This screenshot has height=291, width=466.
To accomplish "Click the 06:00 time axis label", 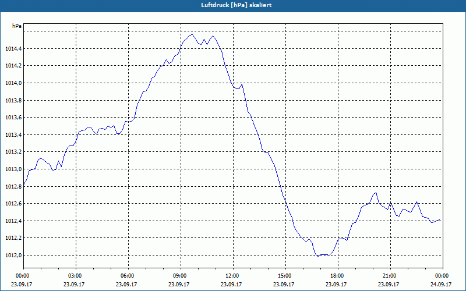I will (128, 276).
